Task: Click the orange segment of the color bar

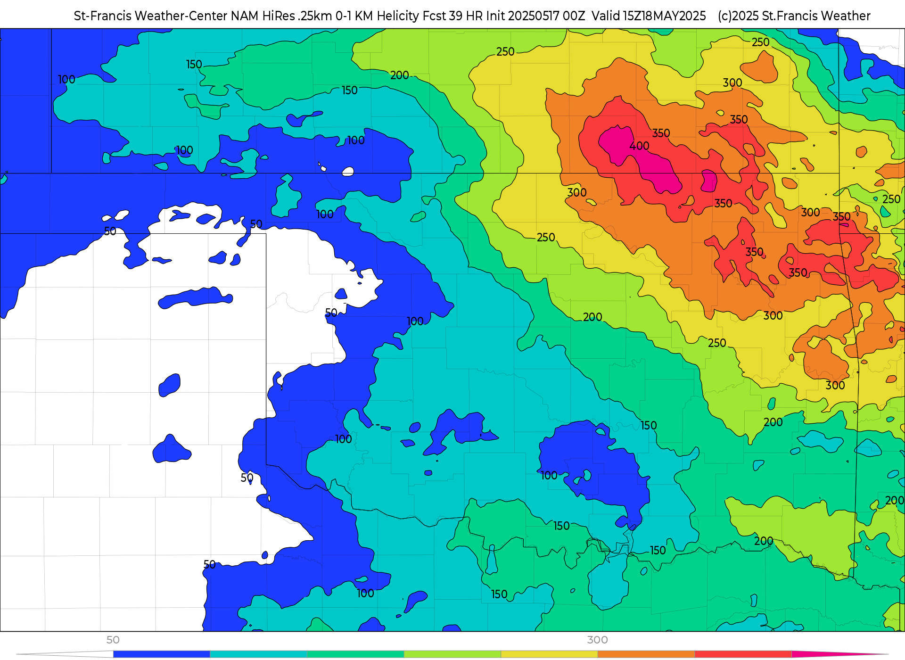Action: (646, 654)
